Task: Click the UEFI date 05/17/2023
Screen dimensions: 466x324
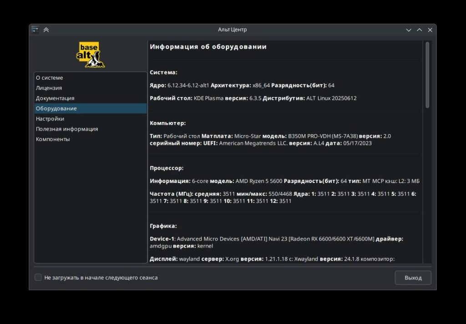Action: tap(357, 143)
